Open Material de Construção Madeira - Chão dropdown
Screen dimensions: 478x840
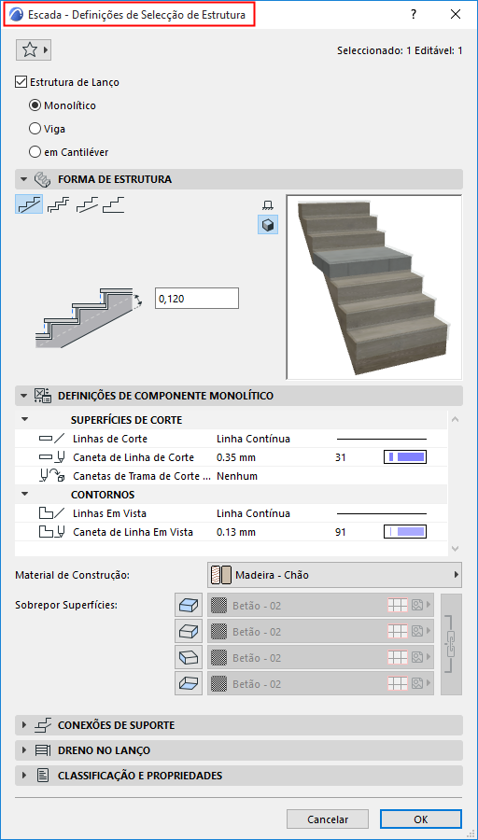click(334, 575)
